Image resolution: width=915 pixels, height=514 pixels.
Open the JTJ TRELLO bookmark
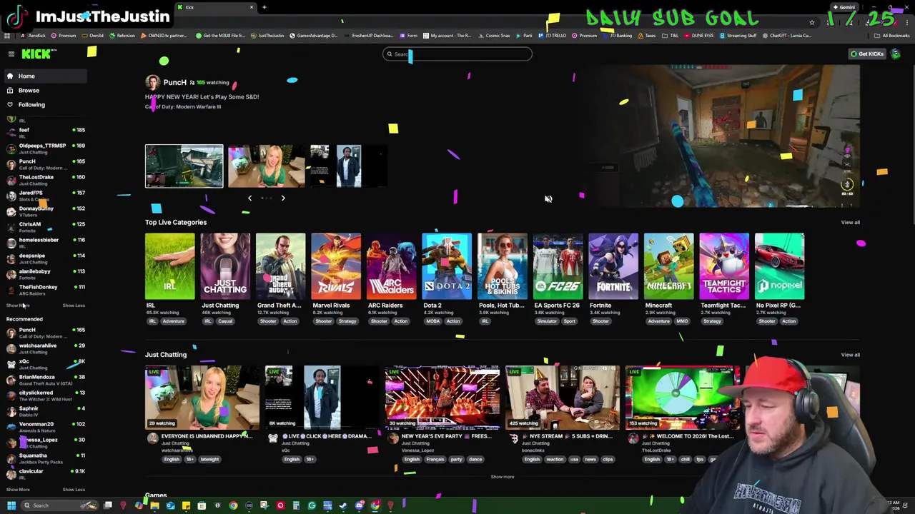[x=554, y=36]
